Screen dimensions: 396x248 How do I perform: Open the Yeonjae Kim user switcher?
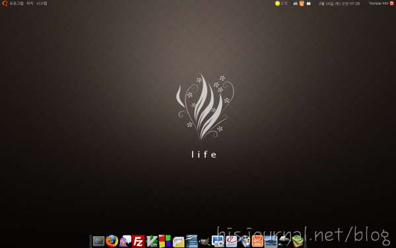pos(379,3)
